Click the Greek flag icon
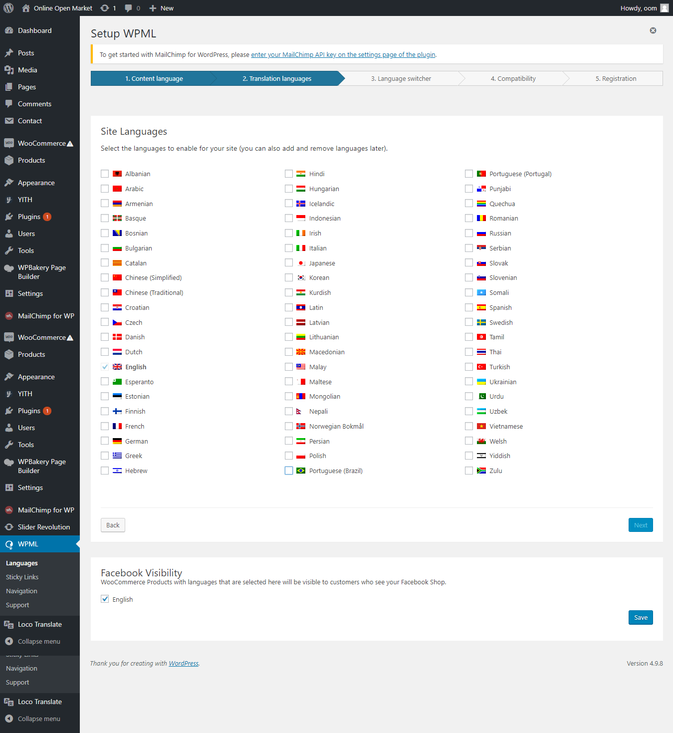 [117, 456]
